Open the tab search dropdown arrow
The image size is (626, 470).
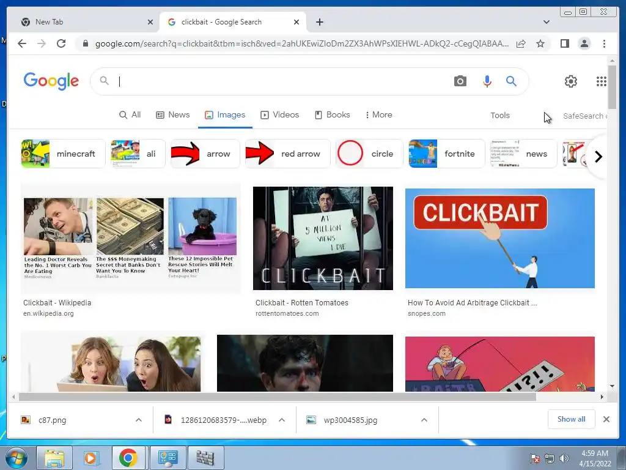(546, 22)
